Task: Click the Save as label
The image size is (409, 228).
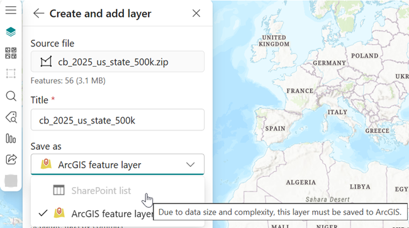Action: click(46, 146)
